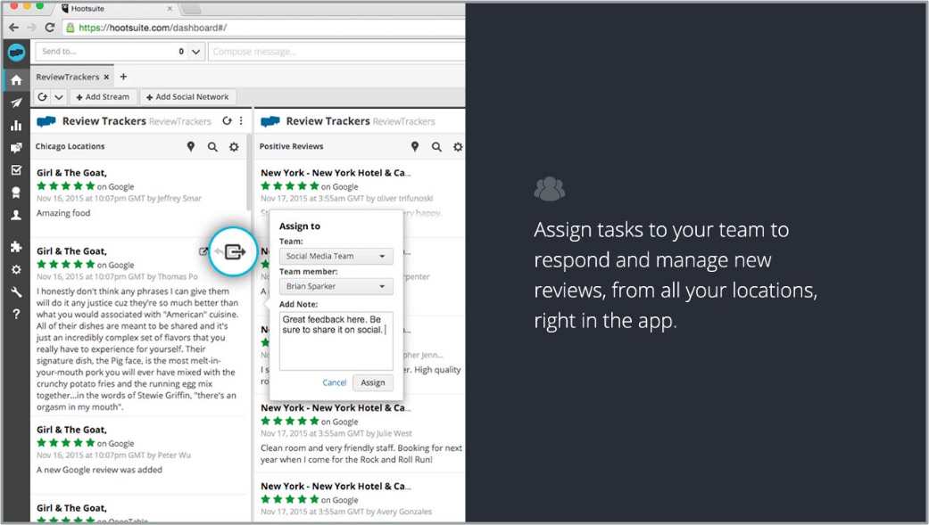Click New York Hotel review by Avery Gonzales
The height and width of the screenshot is (525, 929).
coord(336,486)
